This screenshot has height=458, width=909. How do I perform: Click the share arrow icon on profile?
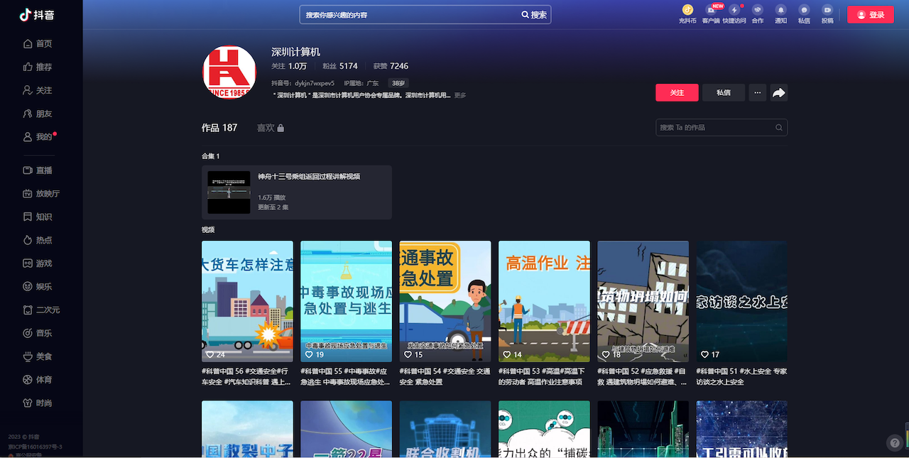click(778, 93)
